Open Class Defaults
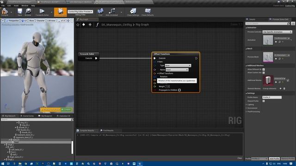The height and width of the screenshot is (166, 296). [x=148, y=12]
